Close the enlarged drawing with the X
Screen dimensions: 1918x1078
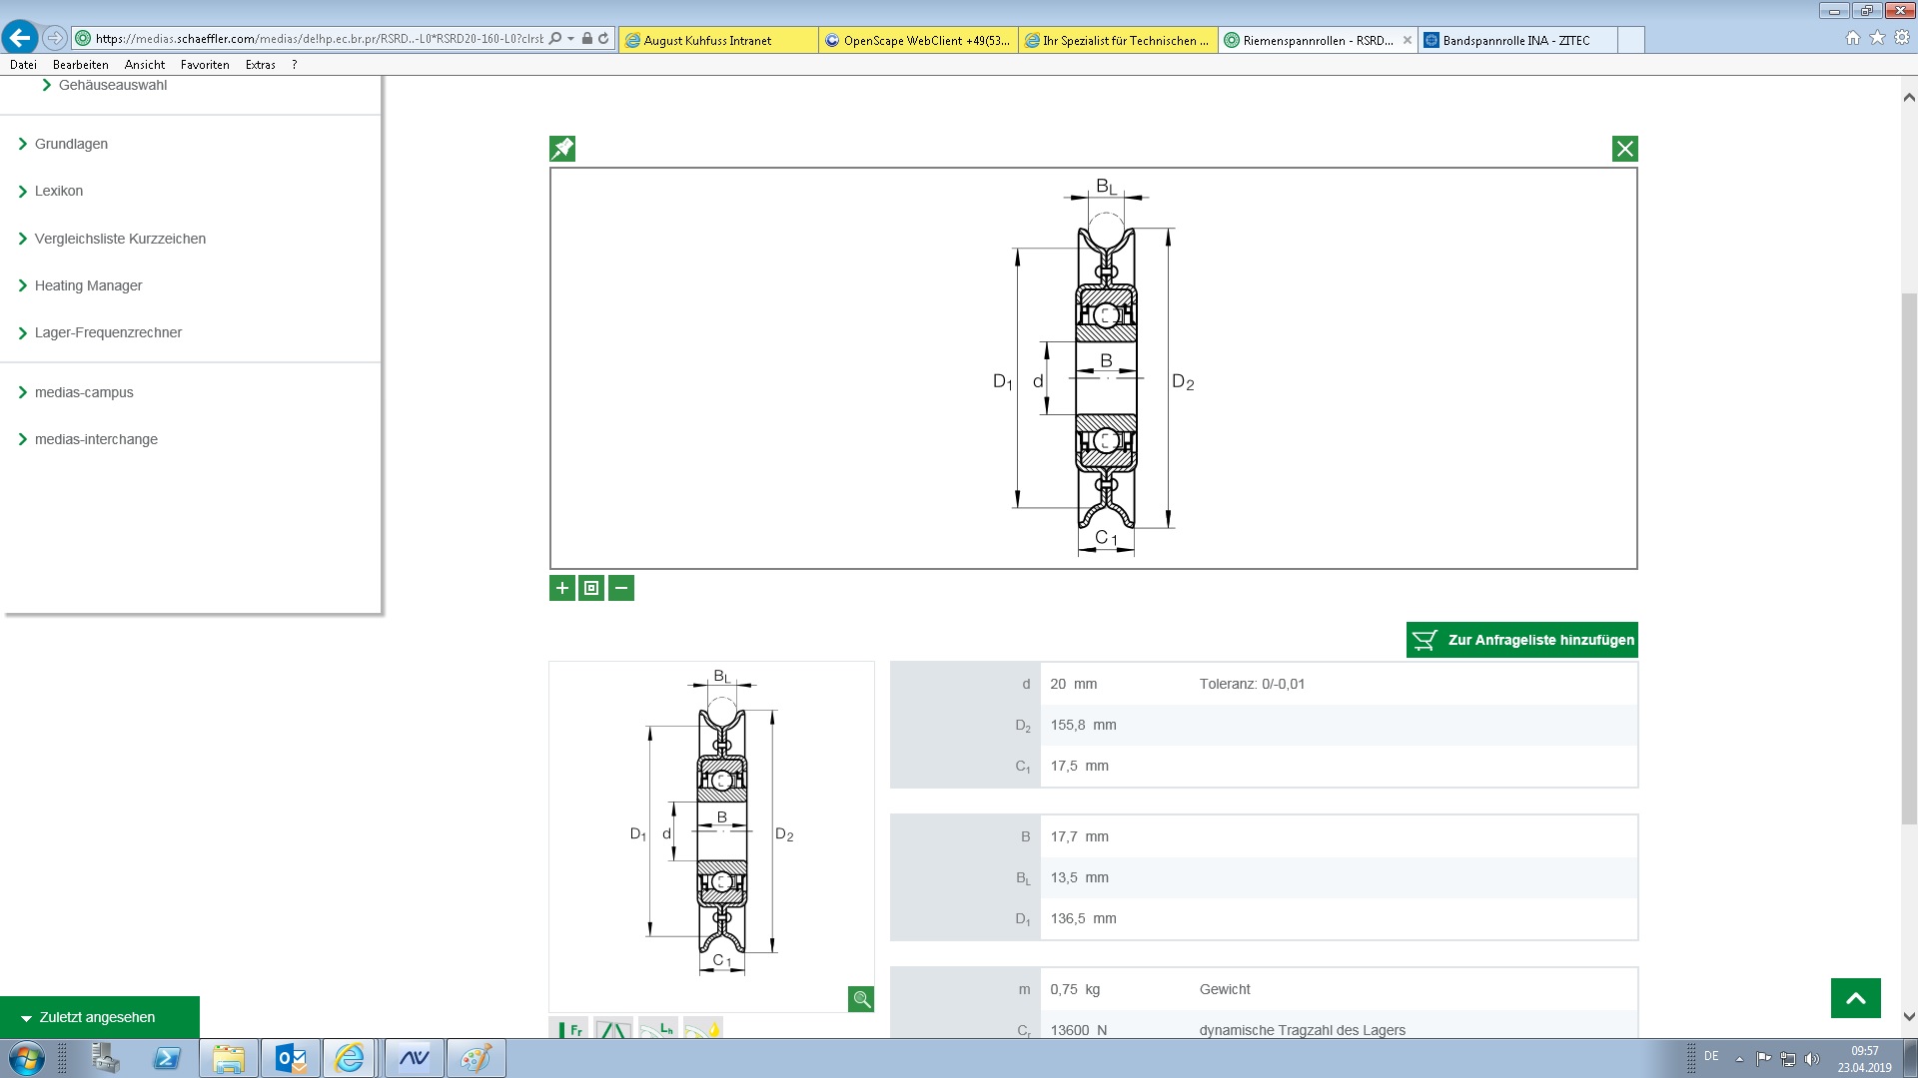(1624, 149)
